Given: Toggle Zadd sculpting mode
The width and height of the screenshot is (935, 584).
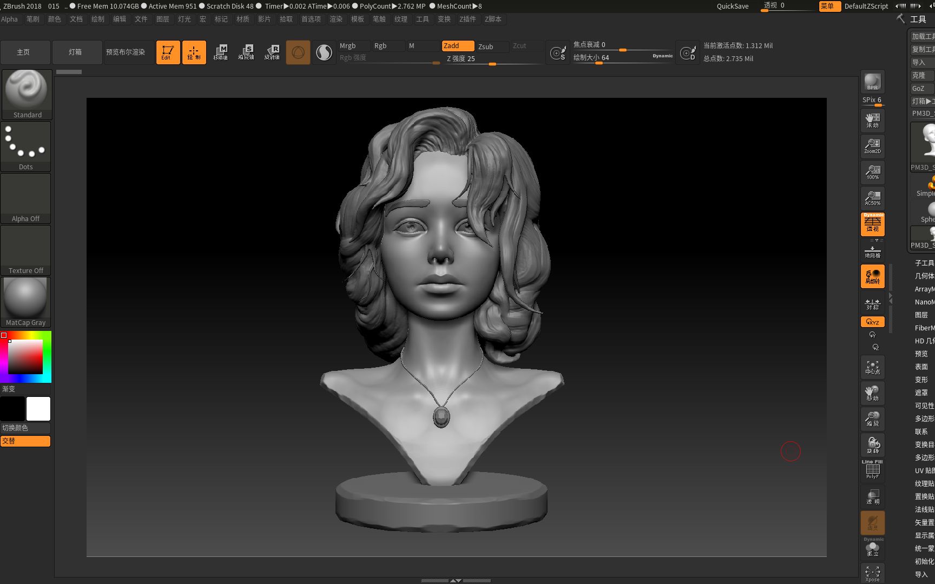Looking at the screenshot, I should 457,46.
